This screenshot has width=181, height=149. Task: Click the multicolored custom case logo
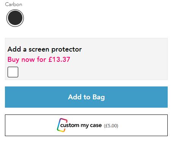pyautogui.click(x=62, y=125)
